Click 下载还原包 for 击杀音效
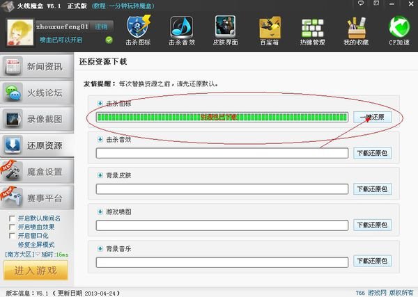The image size is (418, 297). pos(372,153)
